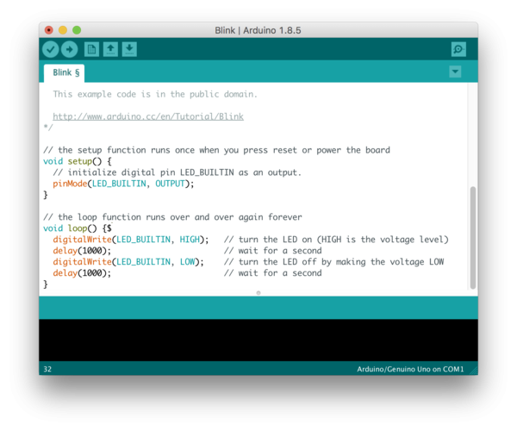Click the 'Blink | Arduino 1.8.5' window title

point(258,30)
